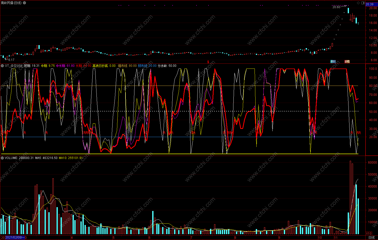This screenshot has height=240, width=378.
Task: Click the tallest red volume bar
Action: pos(350,197)
